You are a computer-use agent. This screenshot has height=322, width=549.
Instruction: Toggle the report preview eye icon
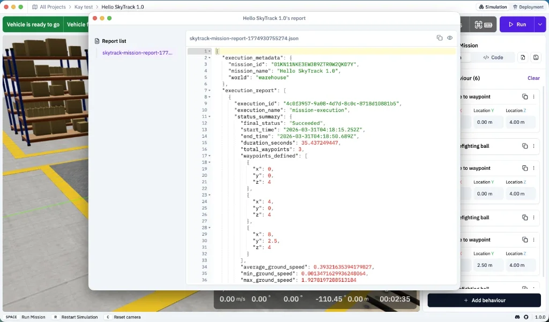[450, 38]
